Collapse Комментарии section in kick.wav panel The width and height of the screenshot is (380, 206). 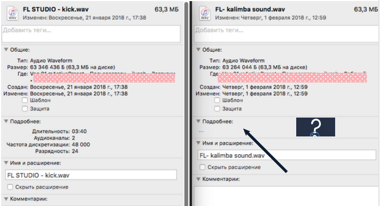click(6, 199)
